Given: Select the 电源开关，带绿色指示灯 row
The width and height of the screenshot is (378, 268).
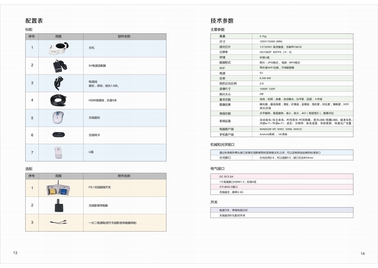Looking at the screenshot, I should 282,210.
